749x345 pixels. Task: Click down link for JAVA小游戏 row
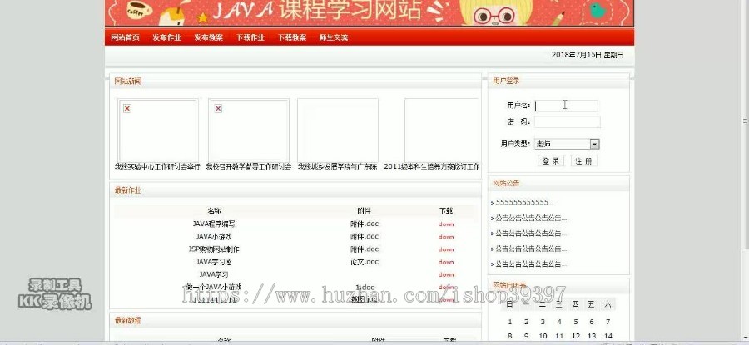(x=446, y=237)
